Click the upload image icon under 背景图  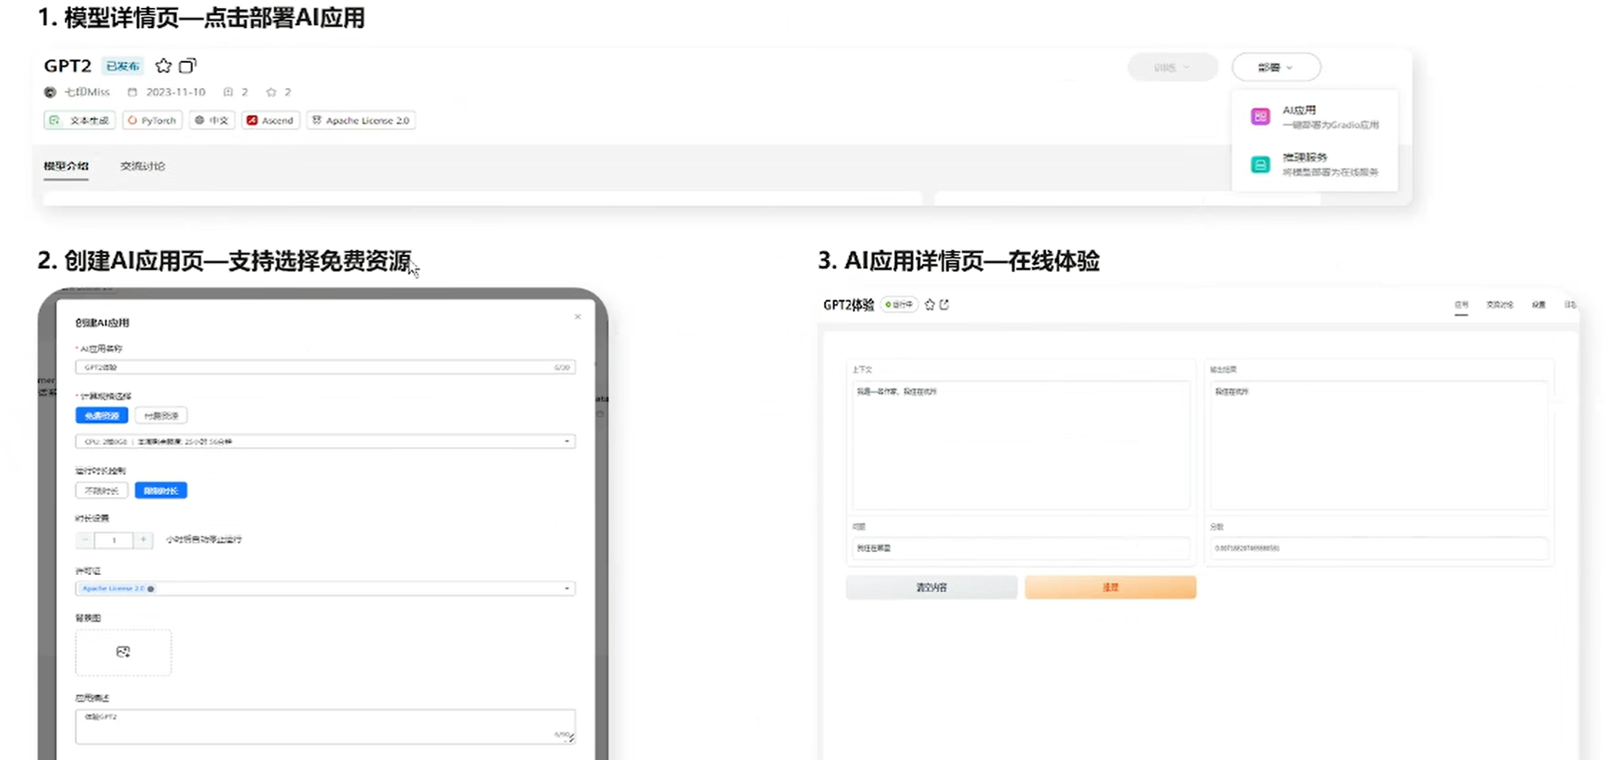coord(123,651)
